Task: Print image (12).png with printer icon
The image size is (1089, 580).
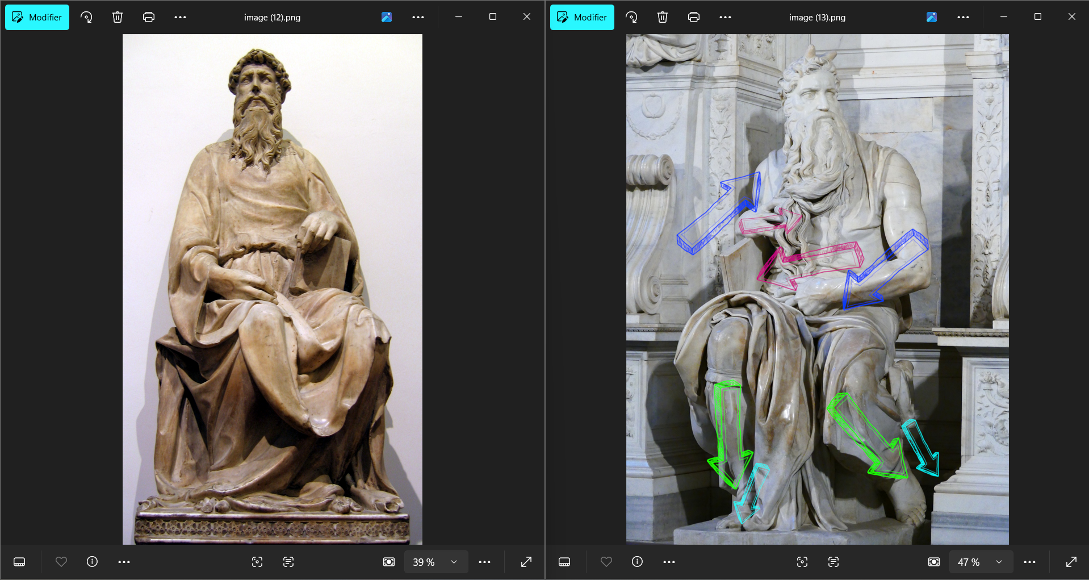Action: pos(149,17)
